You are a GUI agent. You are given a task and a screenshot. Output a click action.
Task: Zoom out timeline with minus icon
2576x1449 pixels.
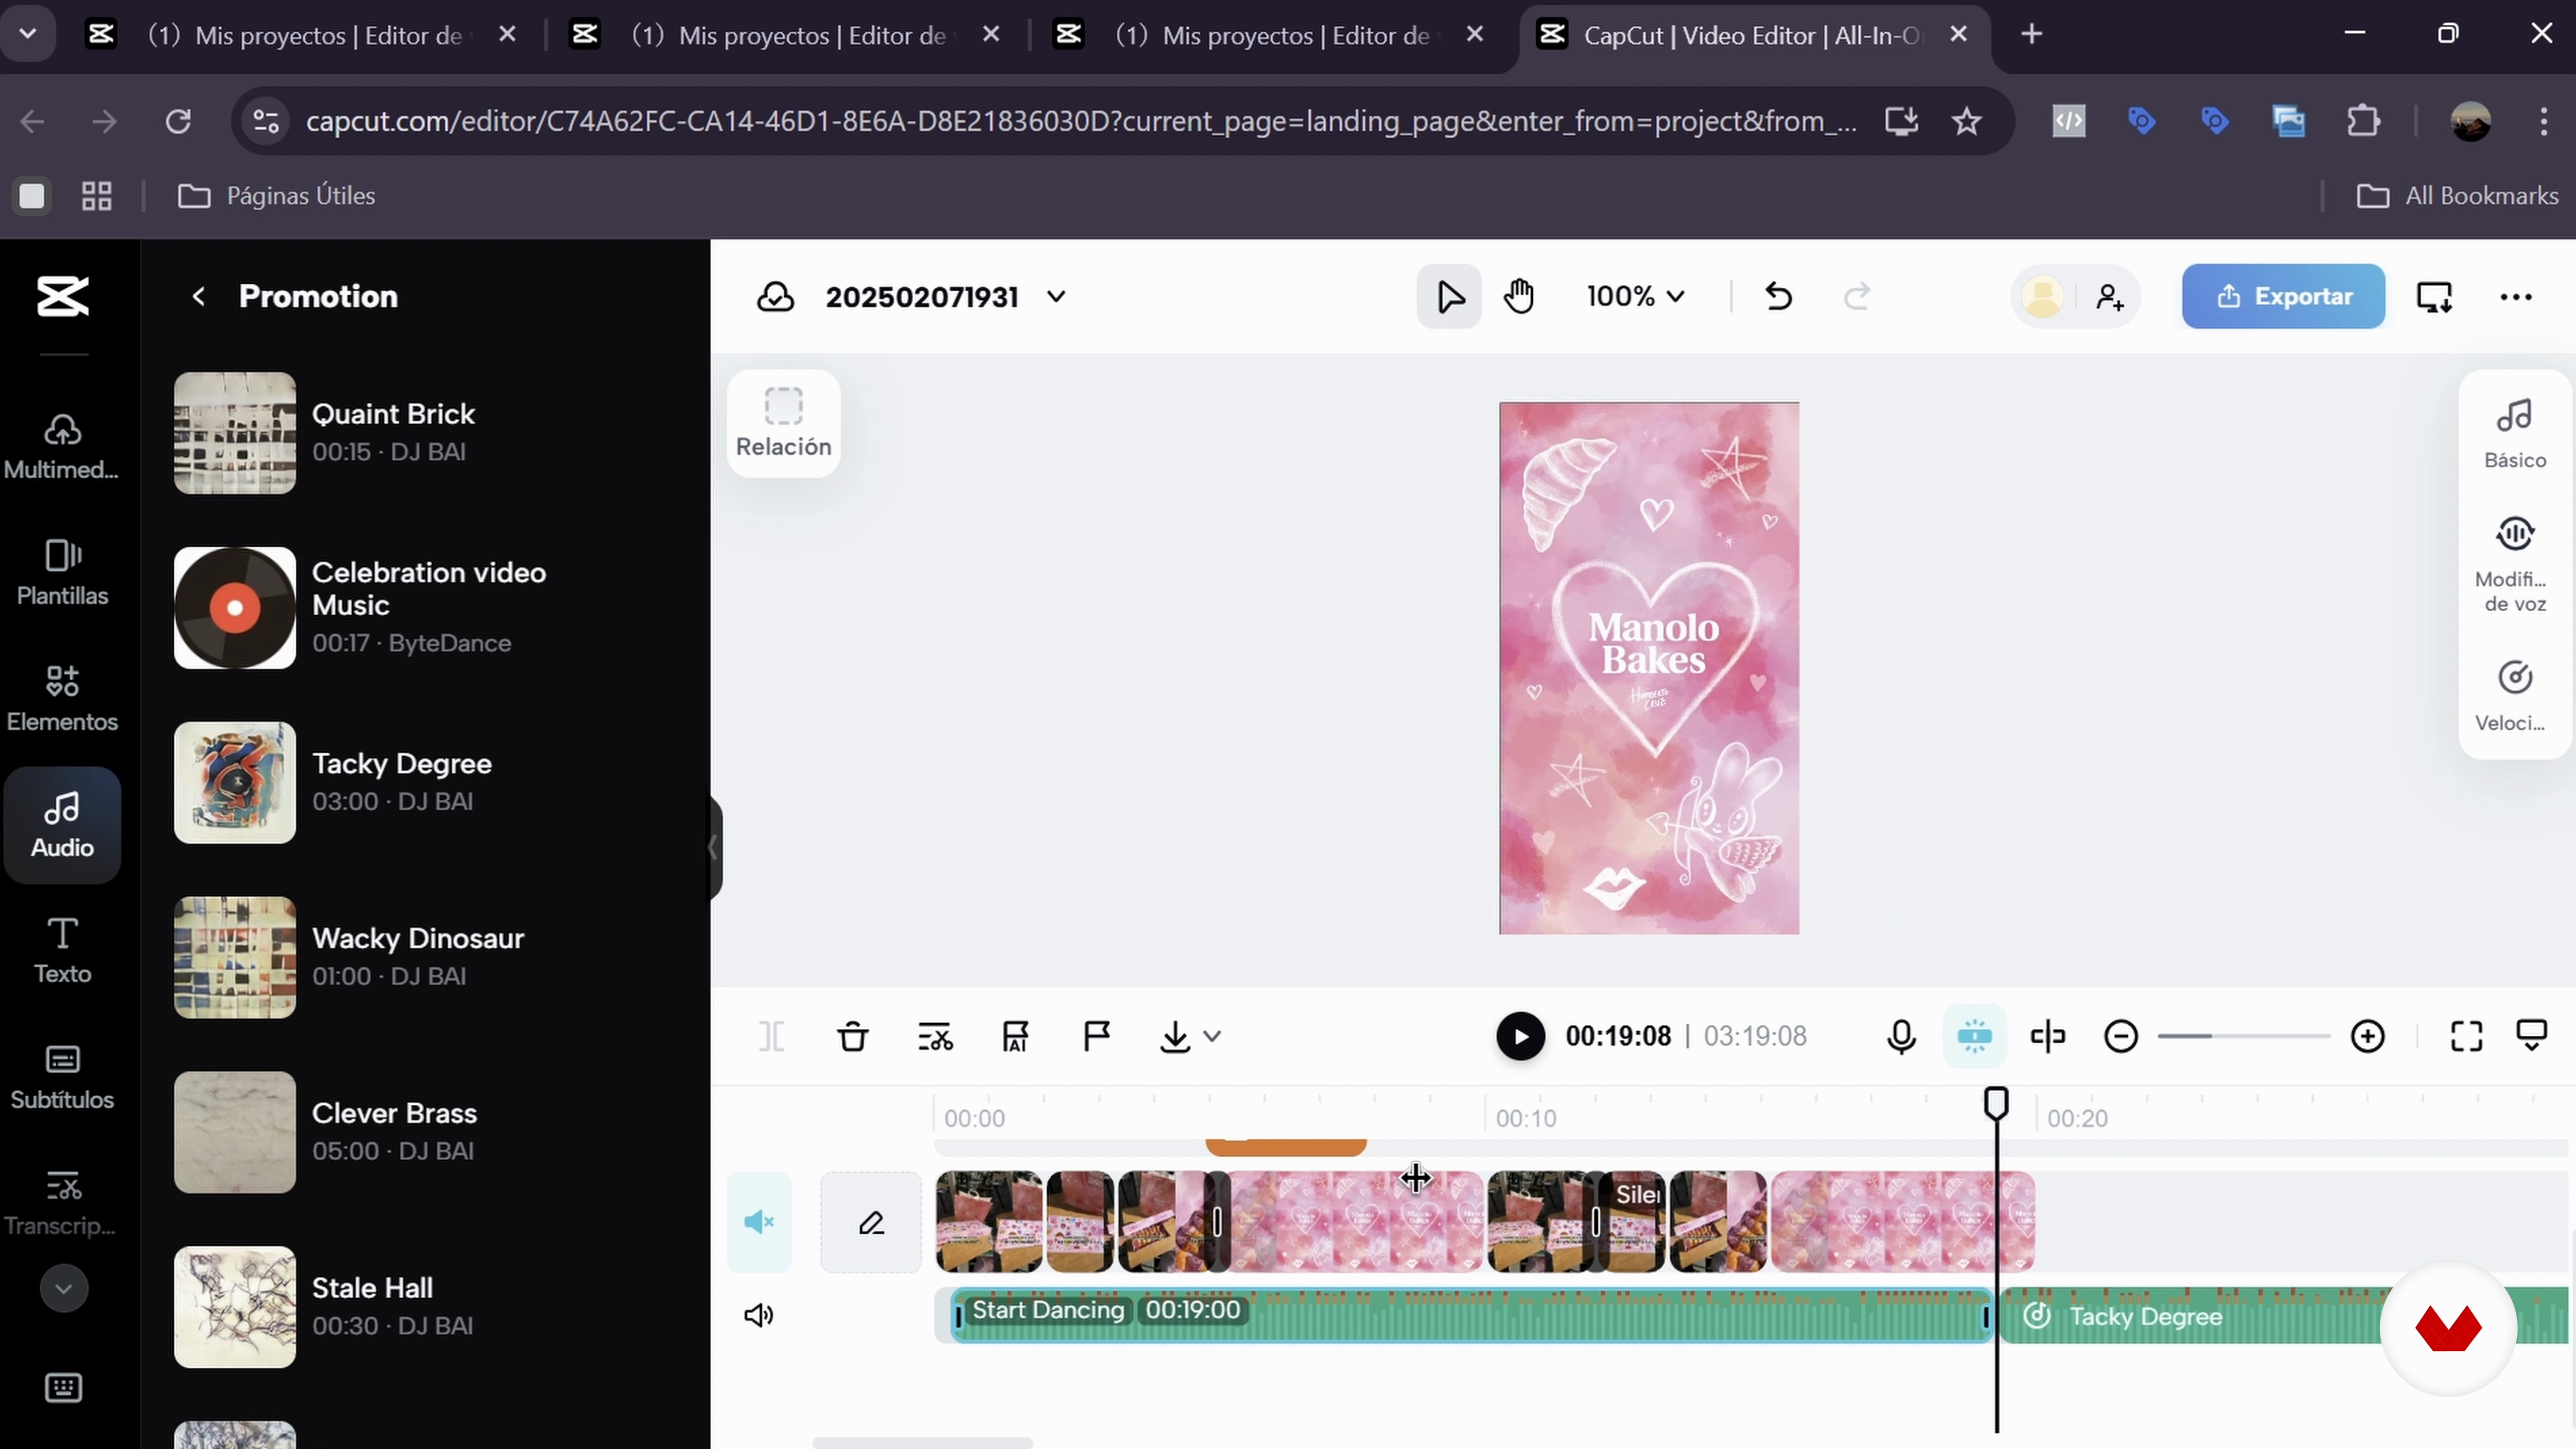2121,1036
